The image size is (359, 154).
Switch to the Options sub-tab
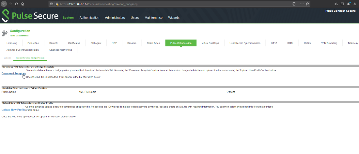(x=7, y=58)
